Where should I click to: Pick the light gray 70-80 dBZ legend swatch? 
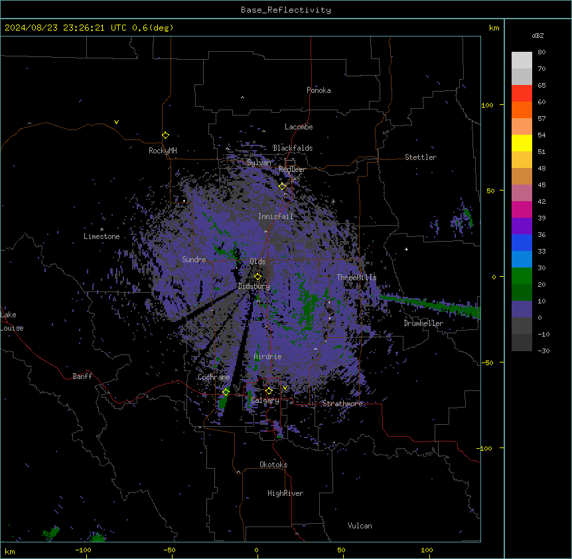tap(522, 60)
